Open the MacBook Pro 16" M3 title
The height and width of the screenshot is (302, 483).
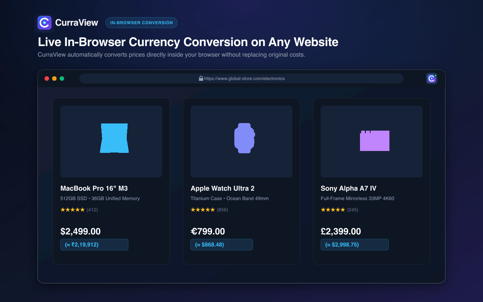[x=94, y=188]
